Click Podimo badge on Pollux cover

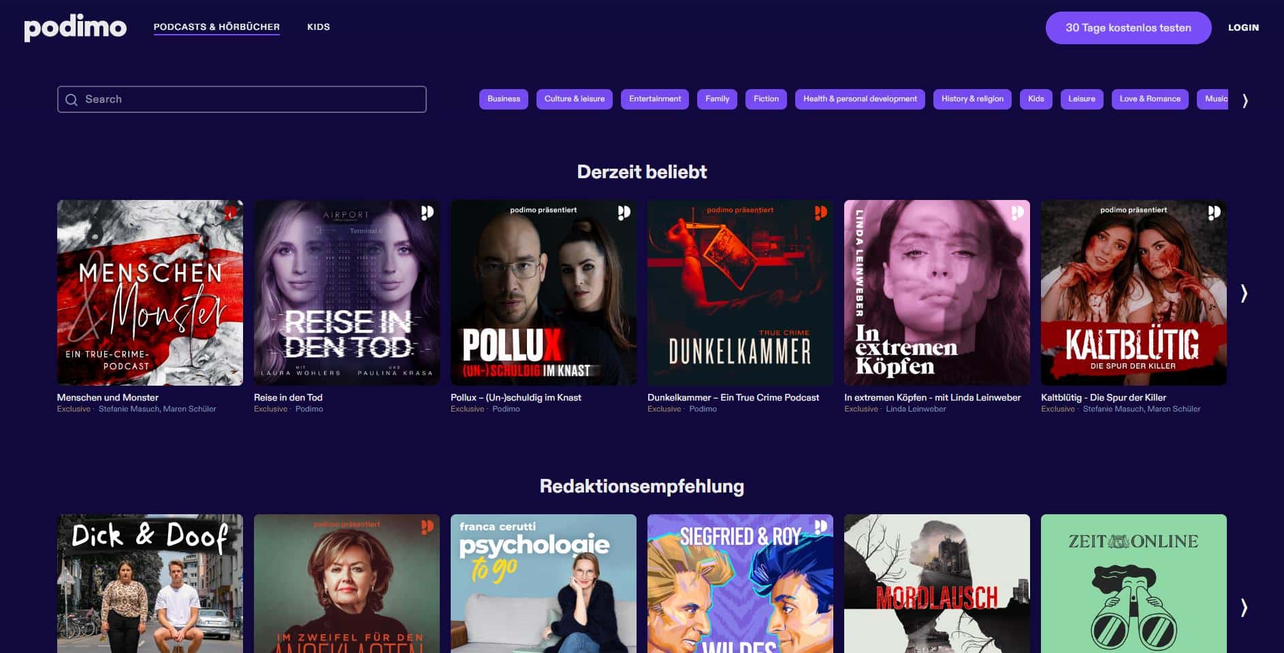[x=624, y=213]
